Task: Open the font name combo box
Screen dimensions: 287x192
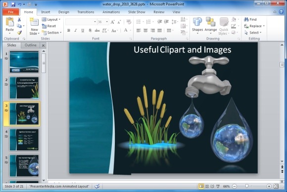Action: tap(81, 22)
